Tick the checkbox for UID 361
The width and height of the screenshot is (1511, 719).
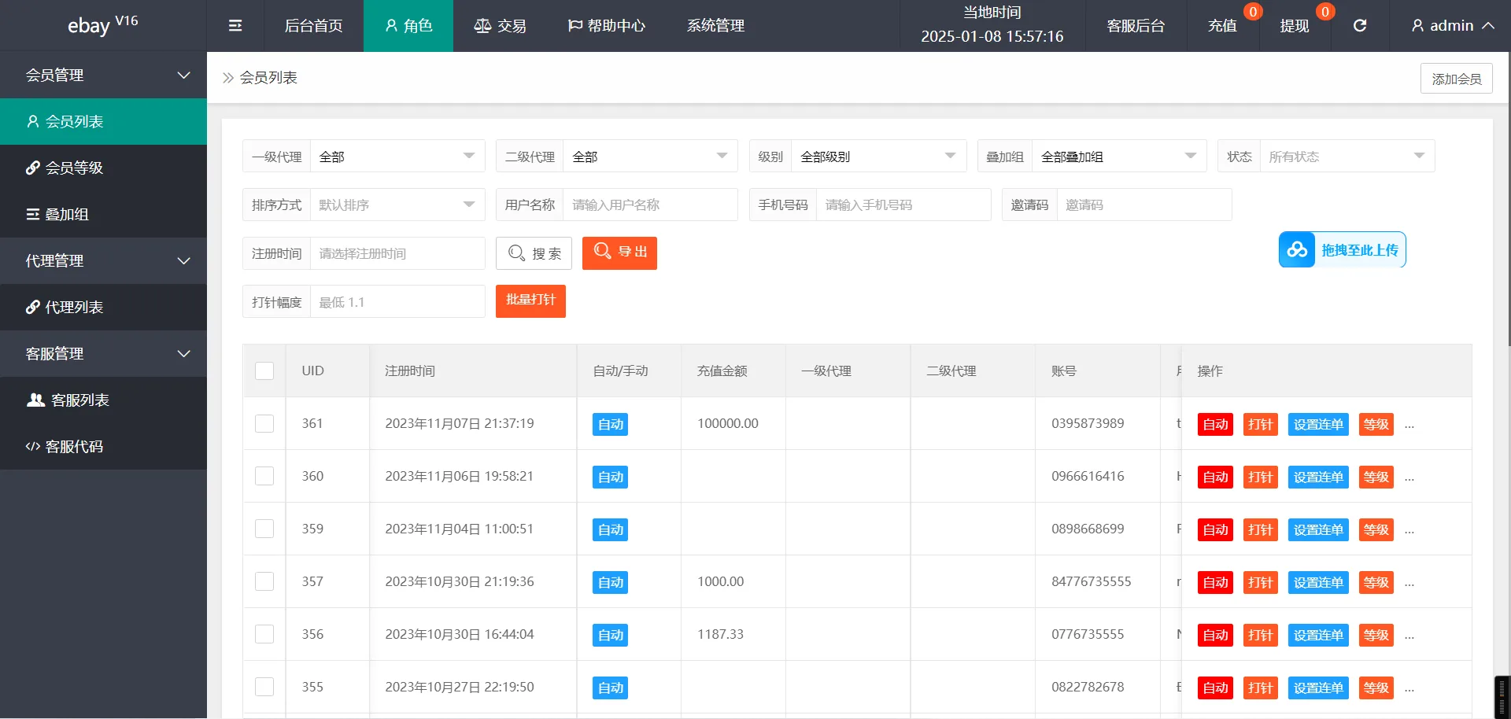(x=264, y=423)
